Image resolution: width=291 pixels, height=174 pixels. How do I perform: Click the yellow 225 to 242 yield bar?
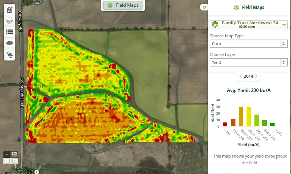point(249,116)
